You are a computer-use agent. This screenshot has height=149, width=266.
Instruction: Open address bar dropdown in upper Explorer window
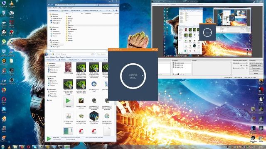click(x=94, y=5)
